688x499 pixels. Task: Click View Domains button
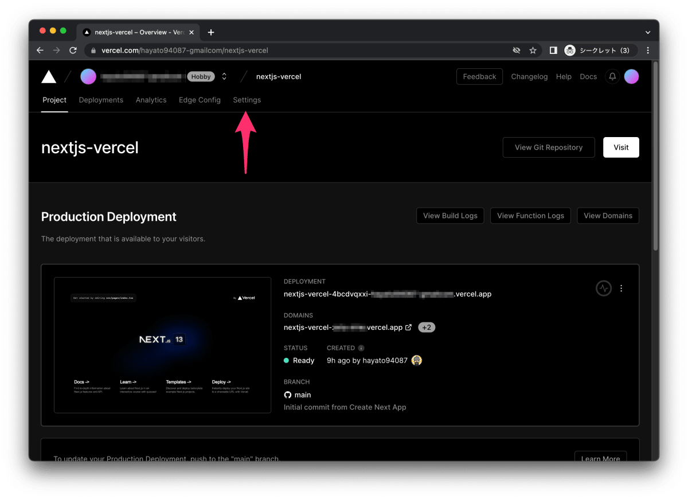(608, 216)
